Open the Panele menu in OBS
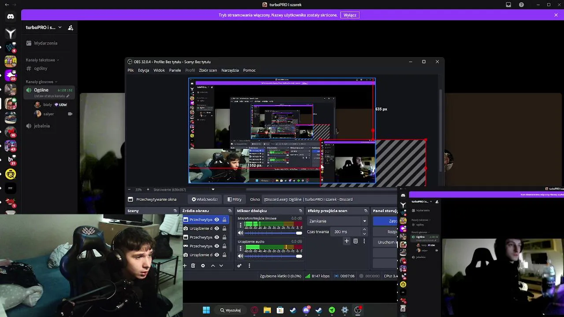The height and width of the screenshot is (317, 564). click(175, 70)
